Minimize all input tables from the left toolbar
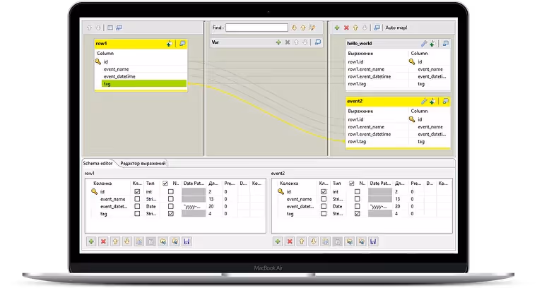 tap(119, 28)
